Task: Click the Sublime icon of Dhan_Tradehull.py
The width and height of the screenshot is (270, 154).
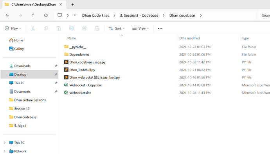Action: click(x=66, y=70)
